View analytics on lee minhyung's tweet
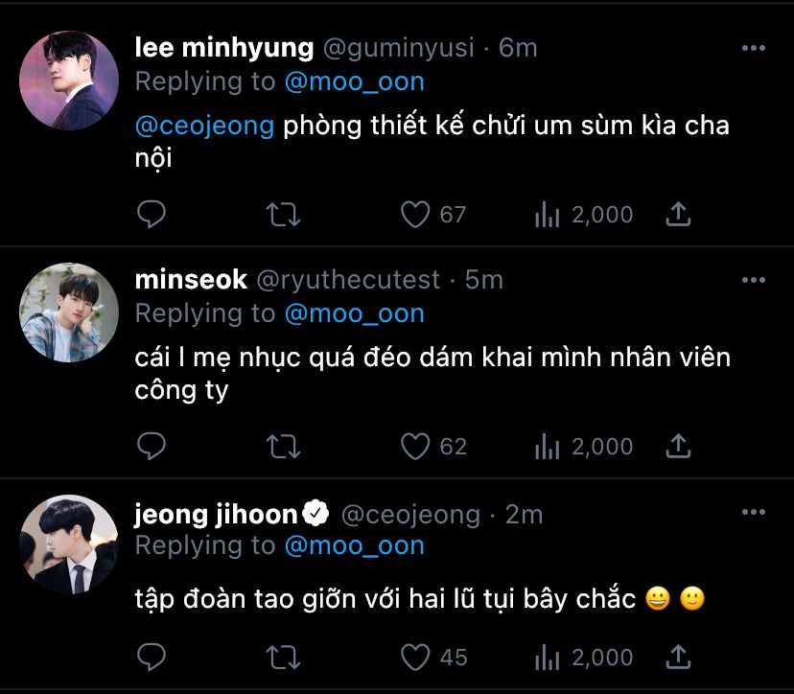This screenshot has width=794, height=694. tap(547, 214)
